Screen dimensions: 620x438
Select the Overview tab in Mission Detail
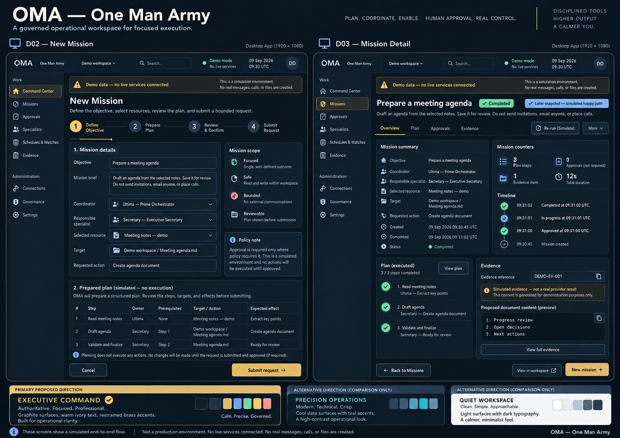pyautogui.click(x=390, y=128)
